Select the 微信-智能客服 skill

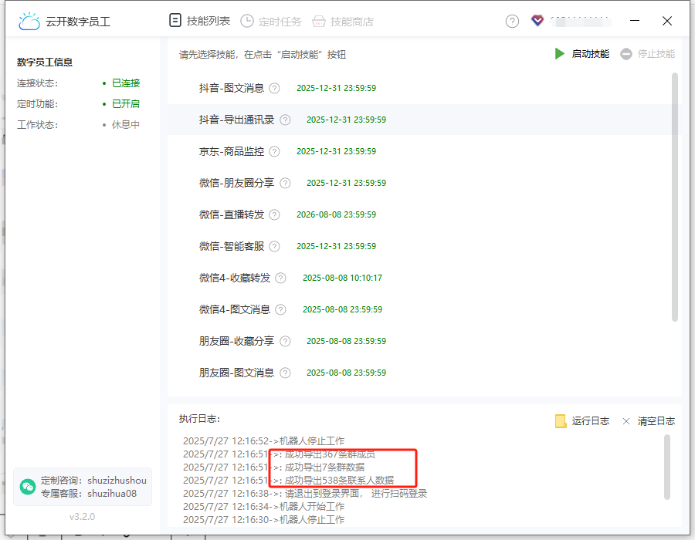pos(232,246)
